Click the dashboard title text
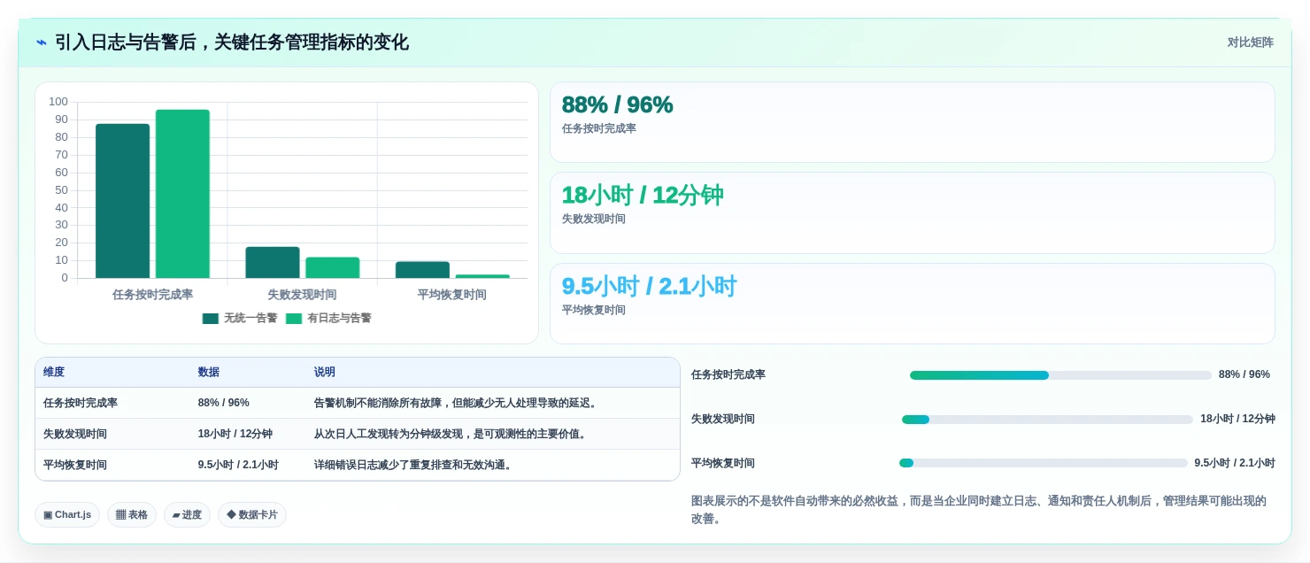1310x563 pixels. click(x=232, y=42)
